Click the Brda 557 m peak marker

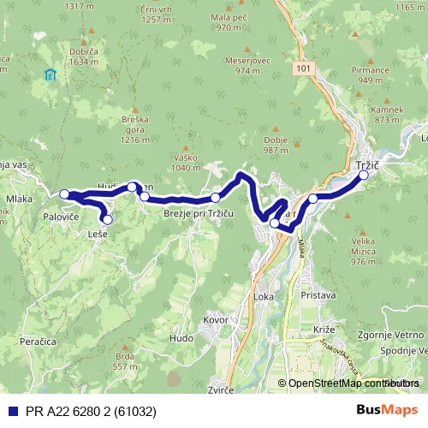(125, 348)
